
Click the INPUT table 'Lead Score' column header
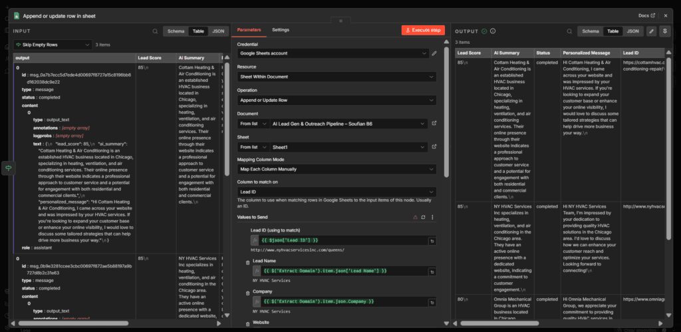tap(156, 58)
